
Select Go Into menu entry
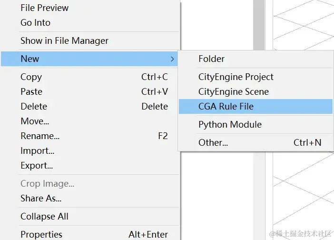click(x=35, y=22)
